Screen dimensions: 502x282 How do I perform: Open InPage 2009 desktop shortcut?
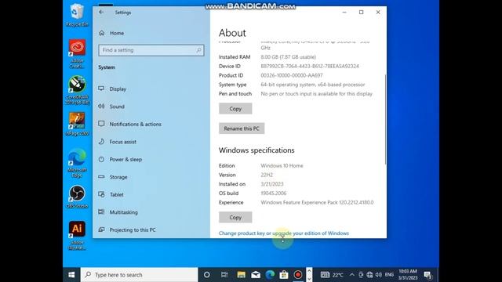pyautogui.click(x=77, y=124)
